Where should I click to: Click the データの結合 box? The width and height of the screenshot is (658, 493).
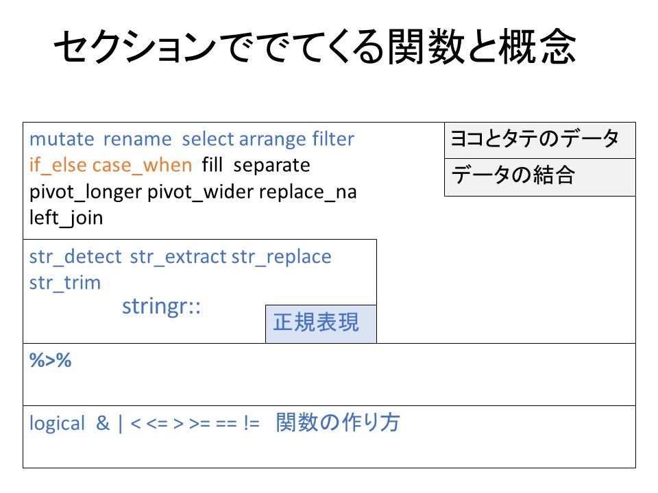[x=539, y=177]
